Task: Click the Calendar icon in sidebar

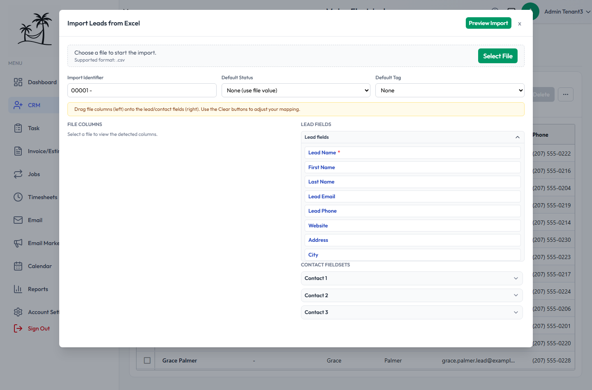Action: tap(18, 266)
